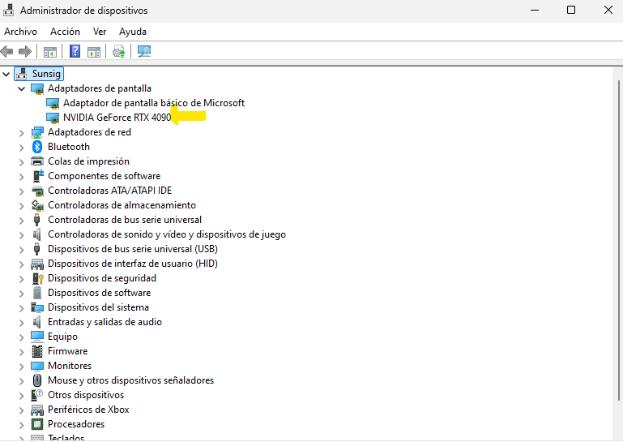Minimize the Administrador de dispositivos window
623x442 pixels.
pos(535,10)
